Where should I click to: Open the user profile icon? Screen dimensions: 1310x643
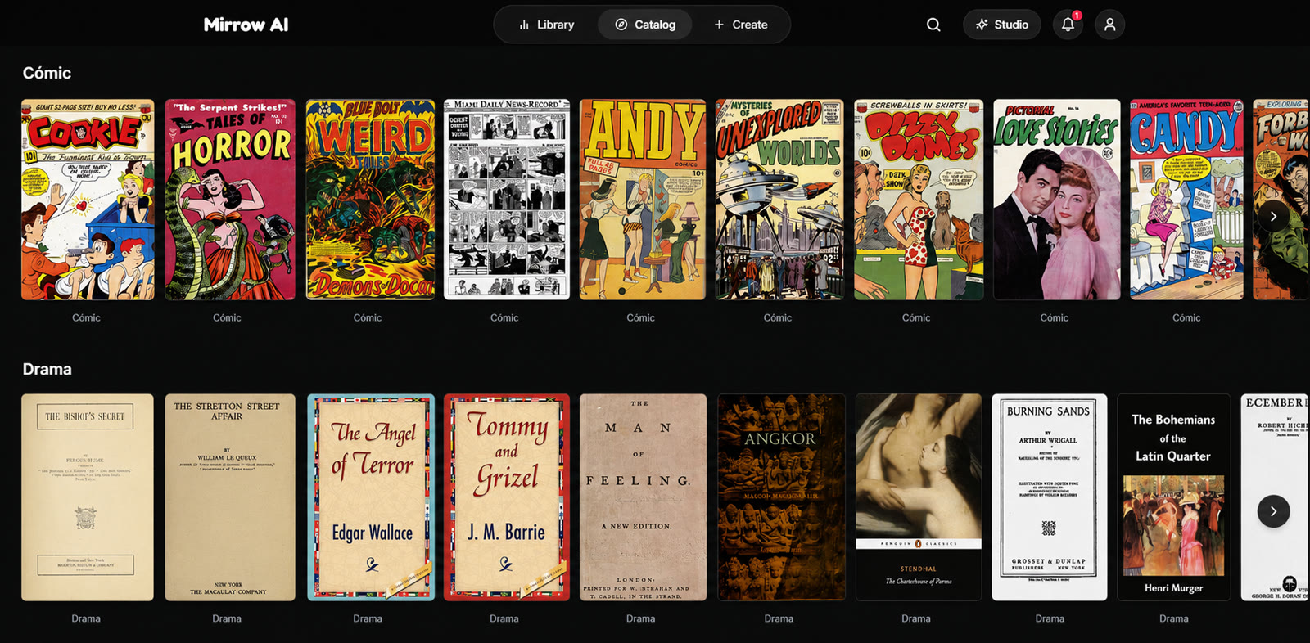[1109, 25]
